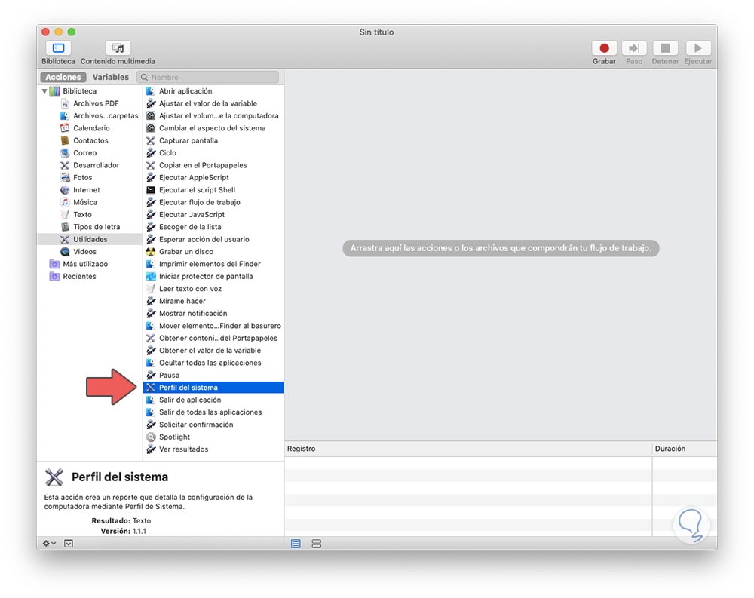Switch to the Variables tab

[x=111, y=77]
